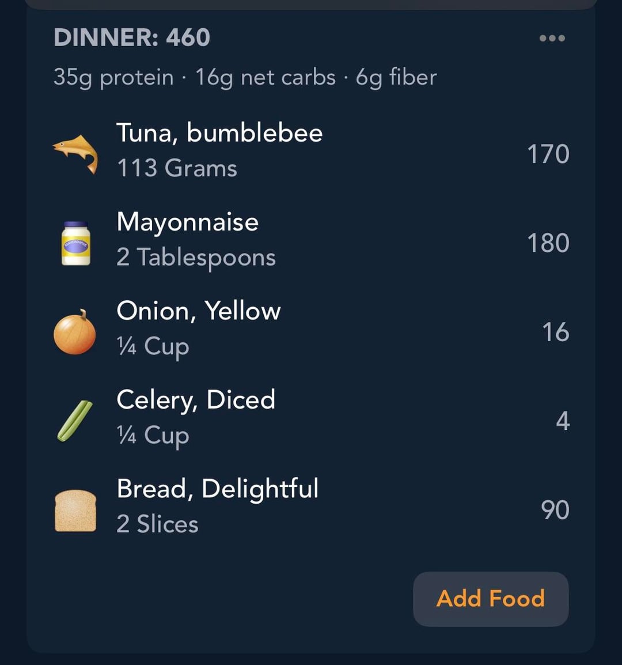
Task: Tap the protein and carbs summary line
Action: point(245,77)
